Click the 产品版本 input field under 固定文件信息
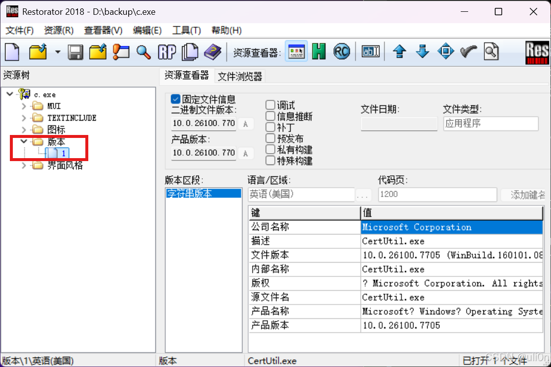The height and width of the screenshot is (367, 551). (x=204, y=153)
